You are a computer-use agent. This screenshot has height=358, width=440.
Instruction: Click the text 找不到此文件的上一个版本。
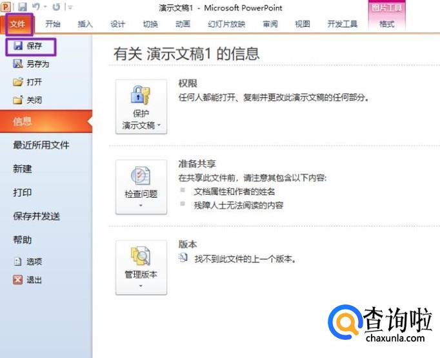click(246, 258)
